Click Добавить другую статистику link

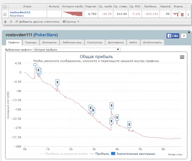tap(38, 22)
